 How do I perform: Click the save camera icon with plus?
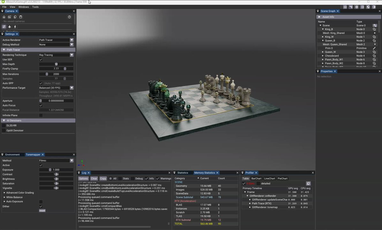click(10, 17)
